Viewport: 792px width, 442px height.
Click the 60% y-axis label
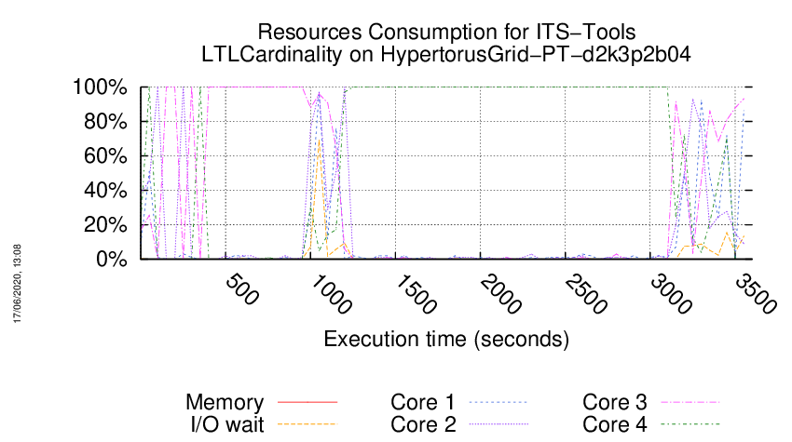(105, 156)
